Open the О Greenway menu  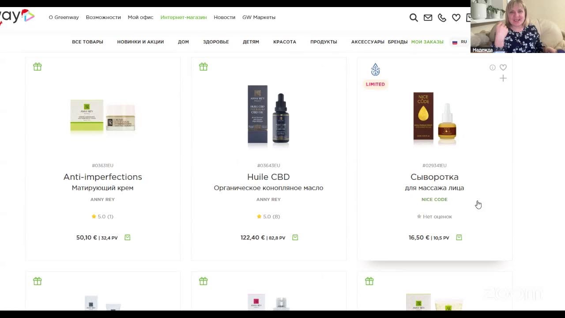[x=64, y=17]
